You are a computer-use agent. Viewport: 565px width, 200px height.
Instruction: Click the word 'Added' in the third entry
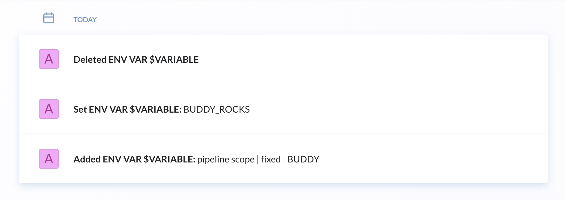pos(87,159)
